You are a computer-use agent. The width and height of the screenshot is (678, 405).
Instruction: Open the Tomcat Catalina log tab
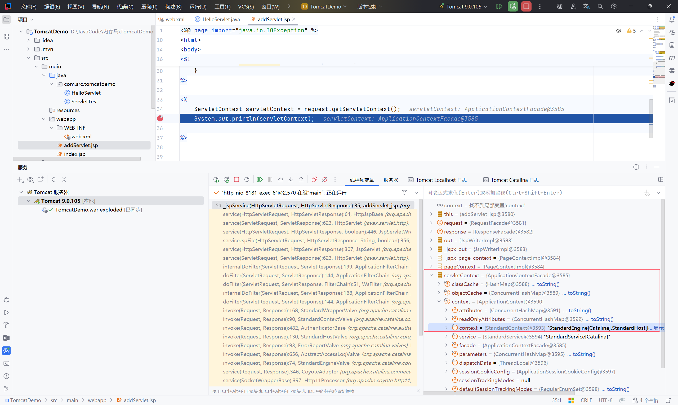(511, 180)
